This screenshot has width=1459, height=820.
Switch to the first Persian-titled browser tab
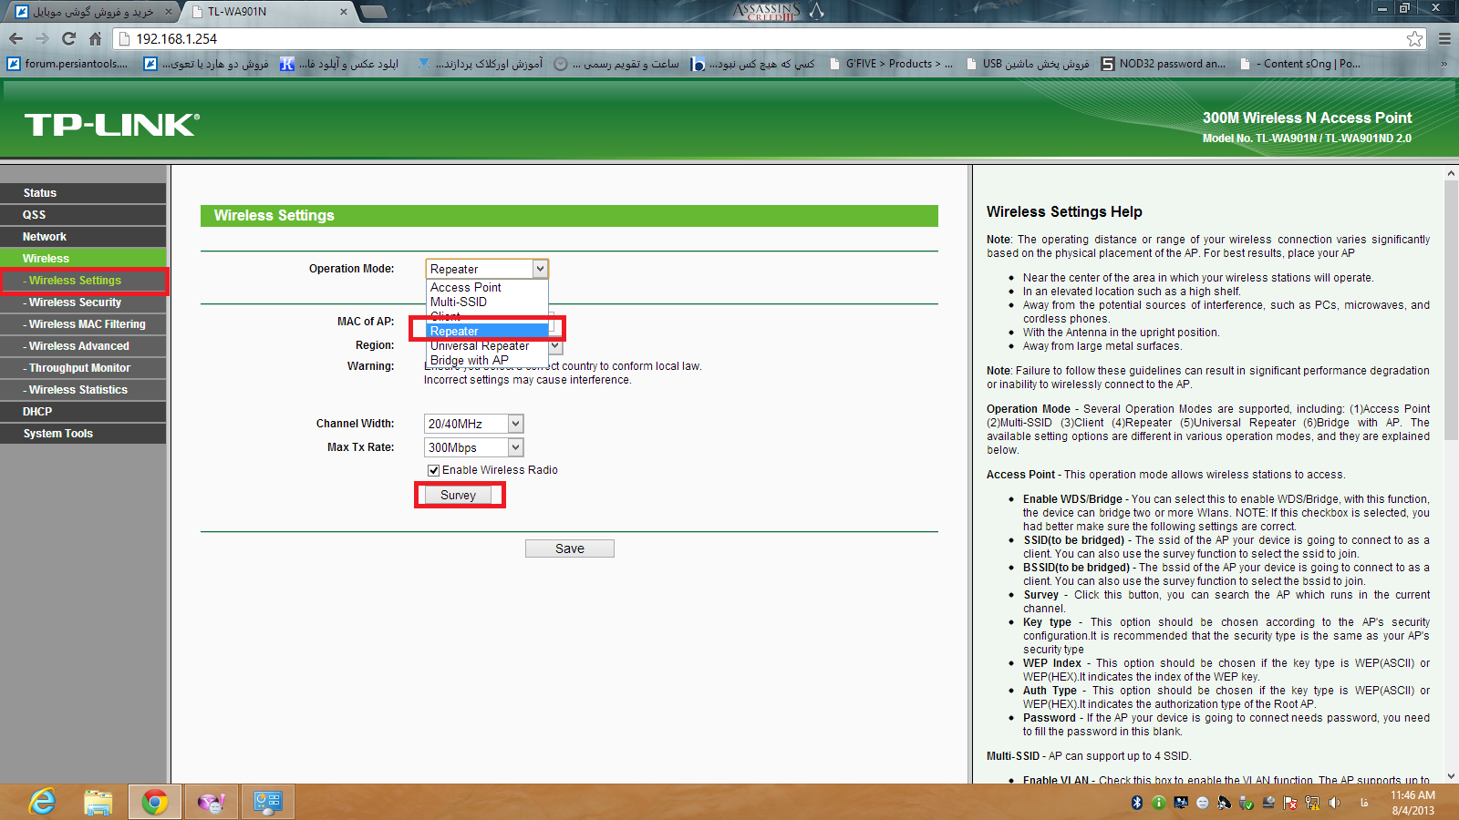[91, 12]
